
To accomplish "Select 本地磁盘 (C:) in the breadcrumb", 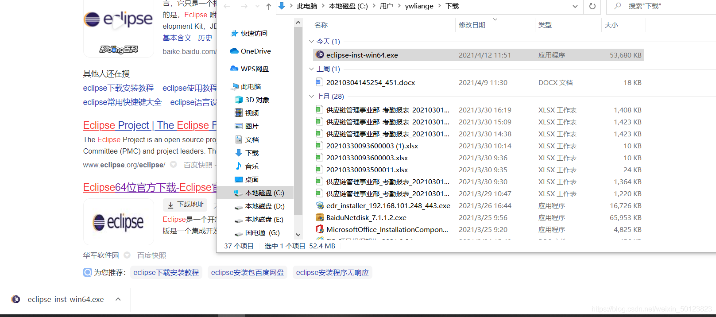I will pos(348,6).
